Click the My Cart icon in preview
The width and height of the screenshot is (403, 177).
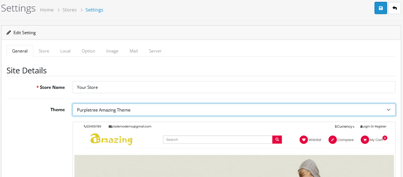tap(365, 140)
